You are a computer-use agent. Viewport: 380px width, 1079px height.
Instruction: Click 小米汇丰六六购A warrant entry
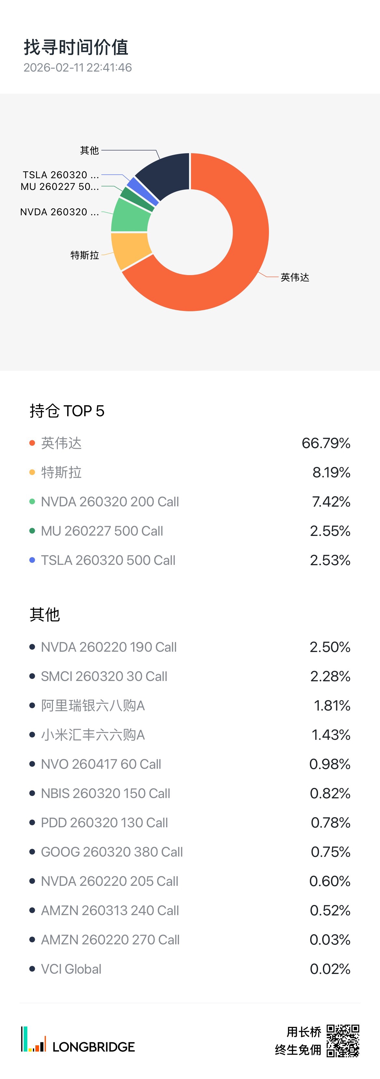[x=93, y=735]
